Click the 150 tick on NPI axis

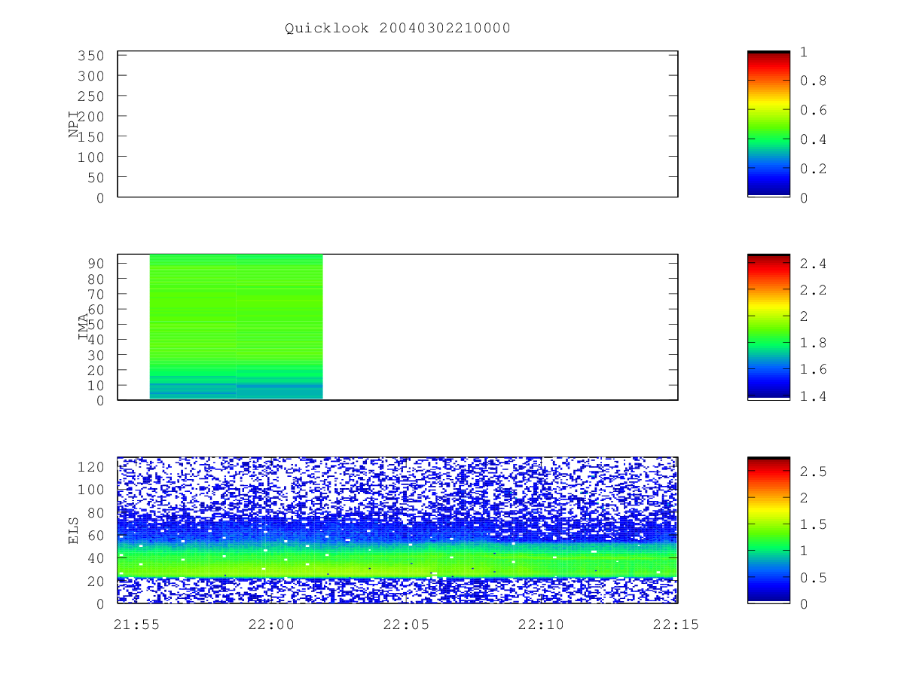(90, 136)
